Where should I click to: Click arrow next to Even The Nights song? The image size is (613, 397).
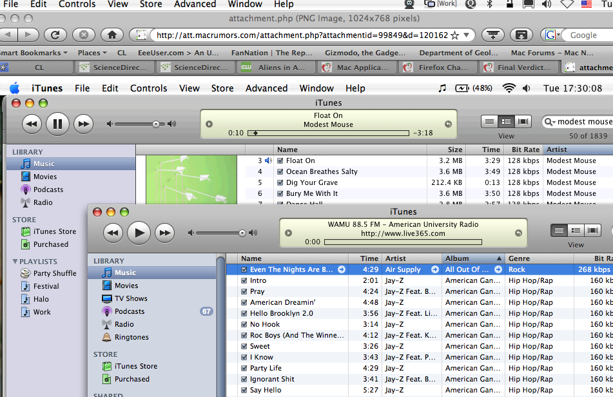[341, 269]
